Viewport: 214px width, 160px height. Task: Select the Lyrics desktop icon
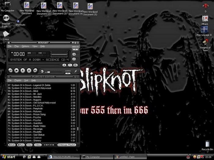tap(6, 36)
